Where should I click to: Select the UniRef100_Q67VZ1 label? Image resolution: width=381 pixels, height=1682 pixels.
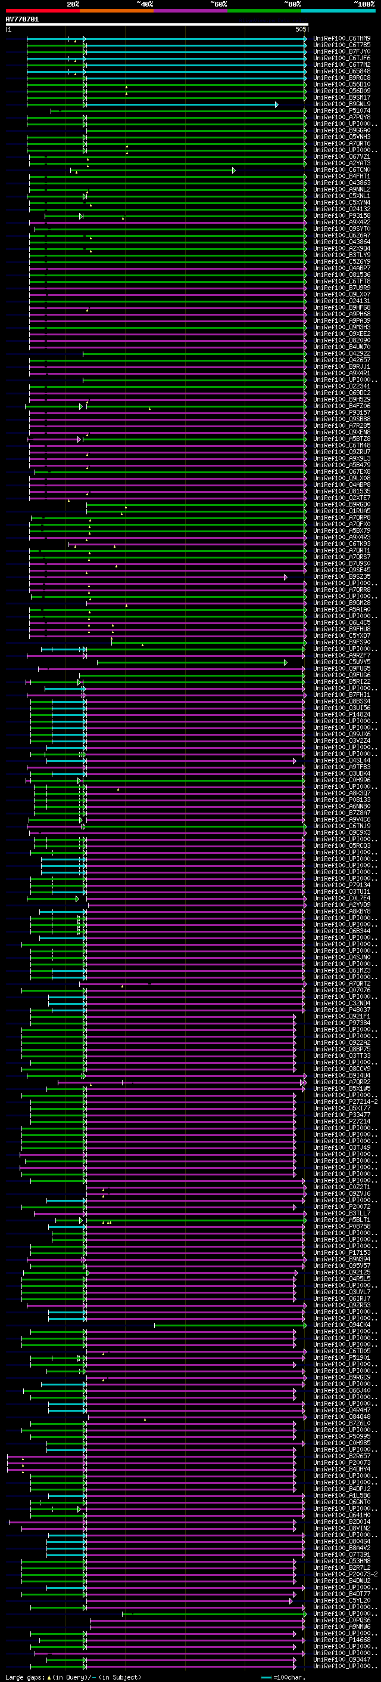tap(342, 157)
